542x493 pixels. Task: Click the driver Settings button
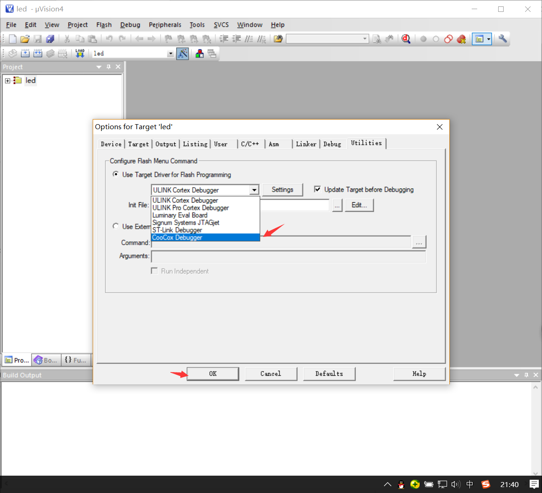[x=282, y=190]
